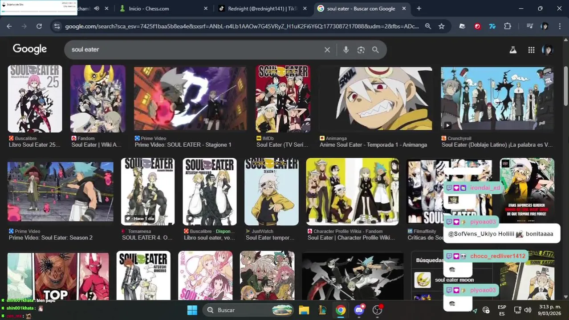Open the black silhouette characters image
This screenshot has height=320, width=569.
point(352,276)
